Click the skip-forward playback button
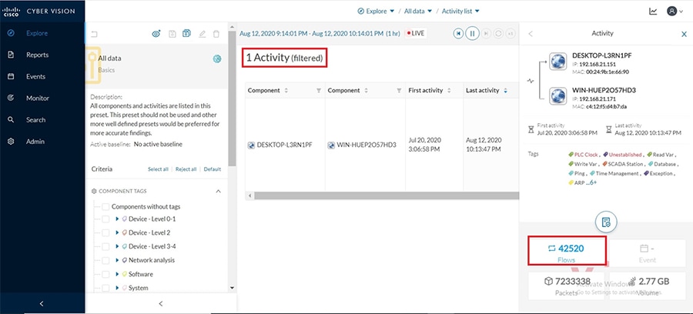This screenshot has height=314, width=693. [486, 33]
